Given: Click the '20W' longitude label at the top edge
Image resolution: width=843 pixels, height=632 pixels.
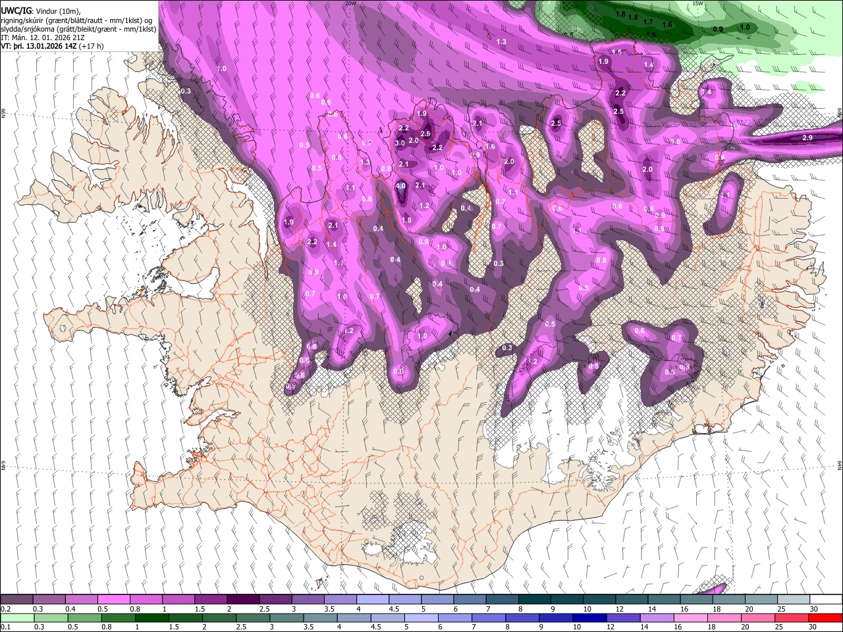Looking at the screenshot, I should coord(350,3).
